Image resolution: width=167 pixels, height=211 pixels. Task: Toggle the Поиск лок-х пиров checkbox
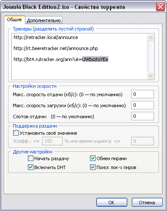[x=93, y=167]
